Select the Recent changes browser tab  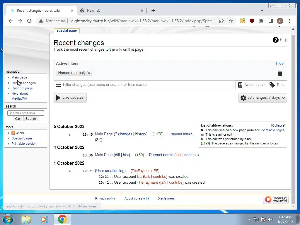pos(42,11)
